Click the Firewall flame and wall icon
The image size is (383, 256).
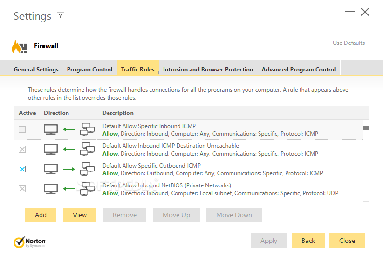click(x=20, y=46)
